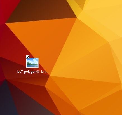Untick the checkbox on the image icon

[28, 57]
